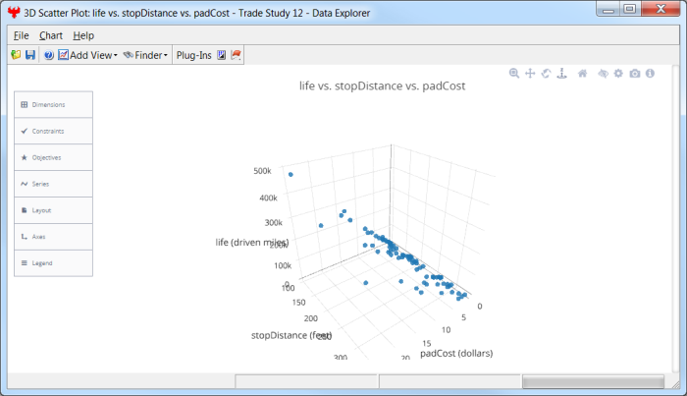Open the Chart menu

(51, 35)
